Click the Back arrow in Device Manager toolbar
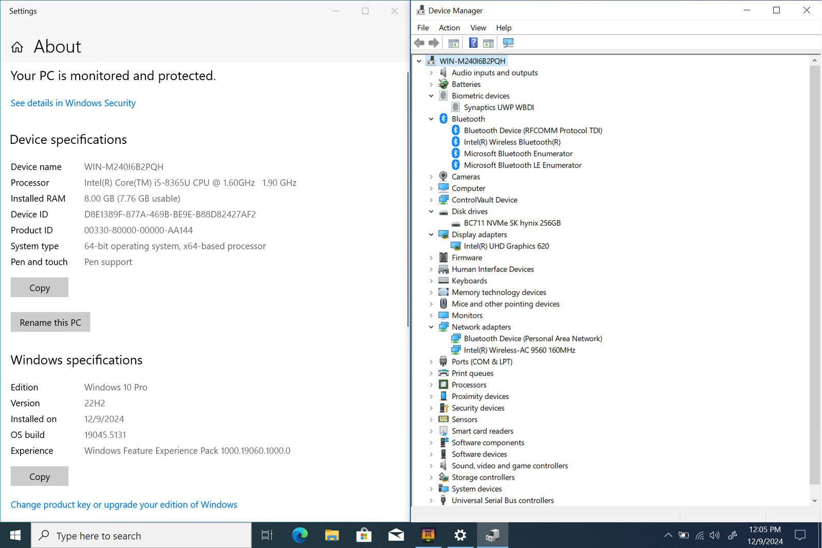Screen dimensions: 822x548 click(419, 43)
